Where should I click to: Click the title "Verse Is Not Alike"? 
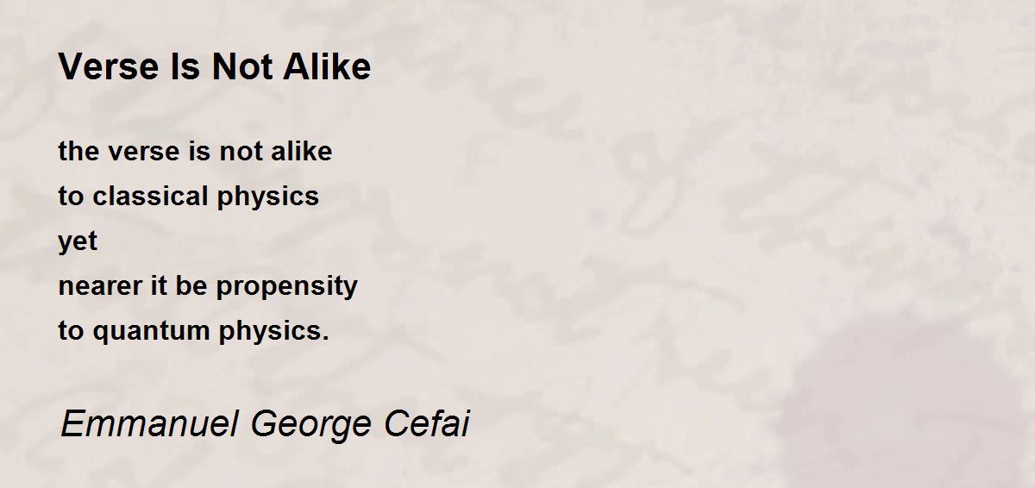(215, 67)
